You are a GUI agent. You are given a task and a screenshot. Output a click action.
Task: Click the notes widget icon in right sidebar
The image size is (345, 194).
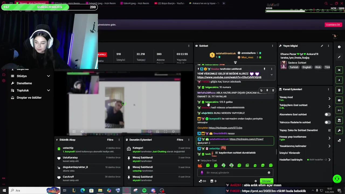(339, 90)
